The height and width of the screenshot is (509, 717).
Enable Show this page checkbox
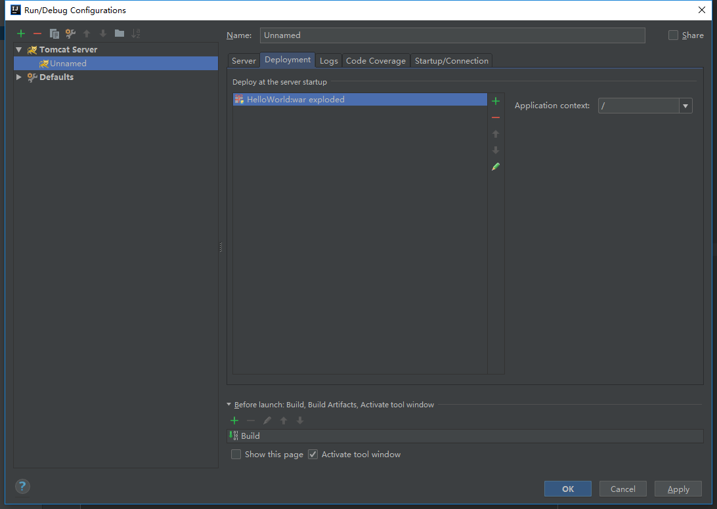click(x=236, y=454)
